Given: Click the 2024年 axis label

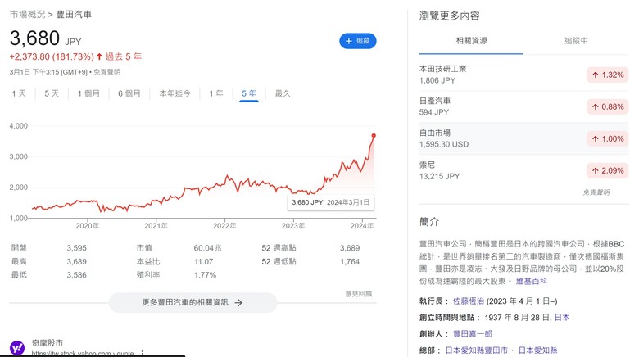Looking at the screenshot, I should [x=362, y=226].
